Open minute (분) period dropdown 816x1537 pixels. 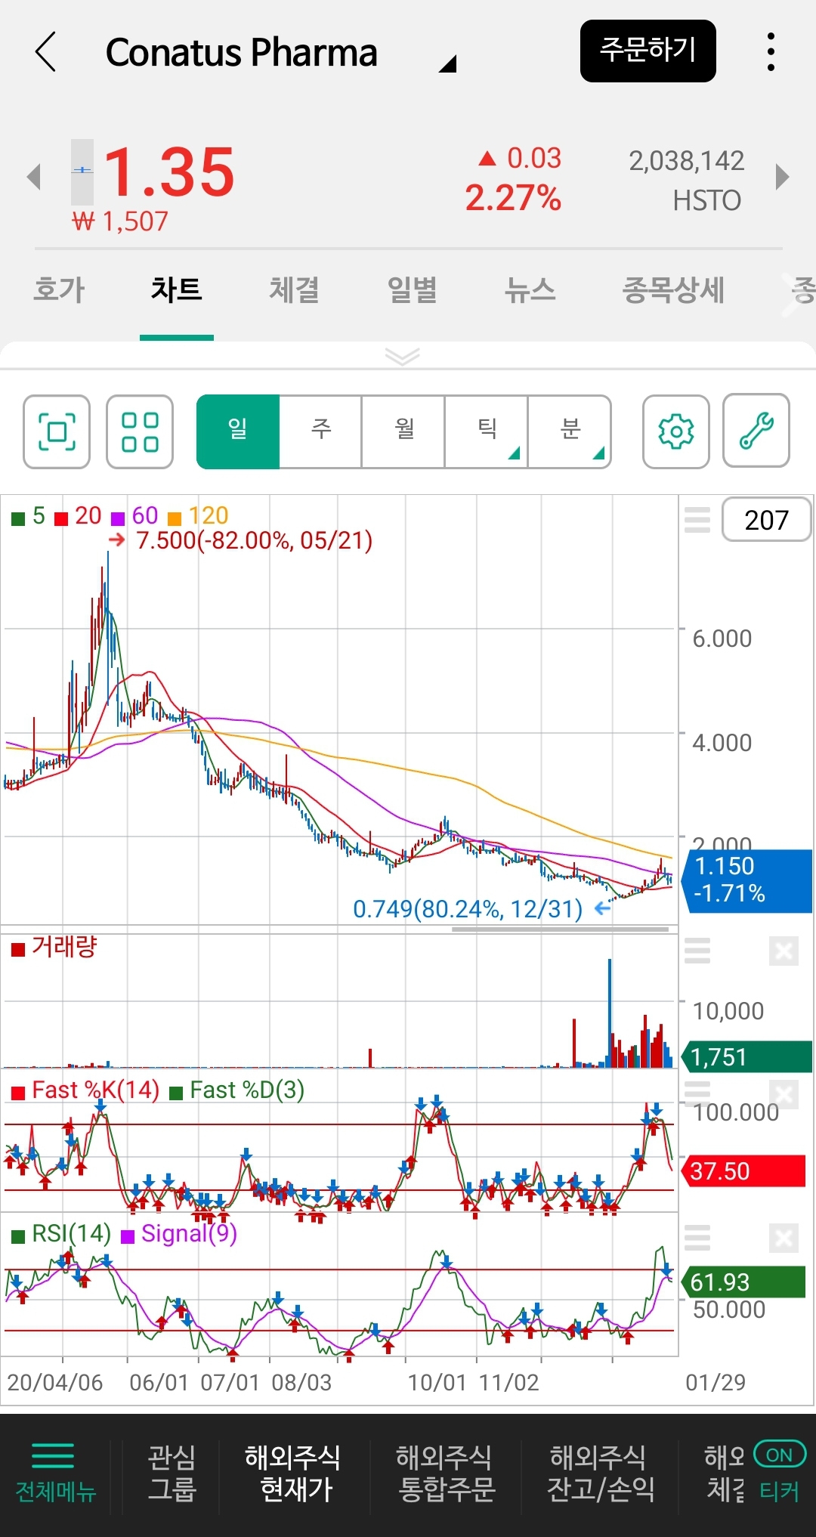pyautogui.click(x=570, y=431)
